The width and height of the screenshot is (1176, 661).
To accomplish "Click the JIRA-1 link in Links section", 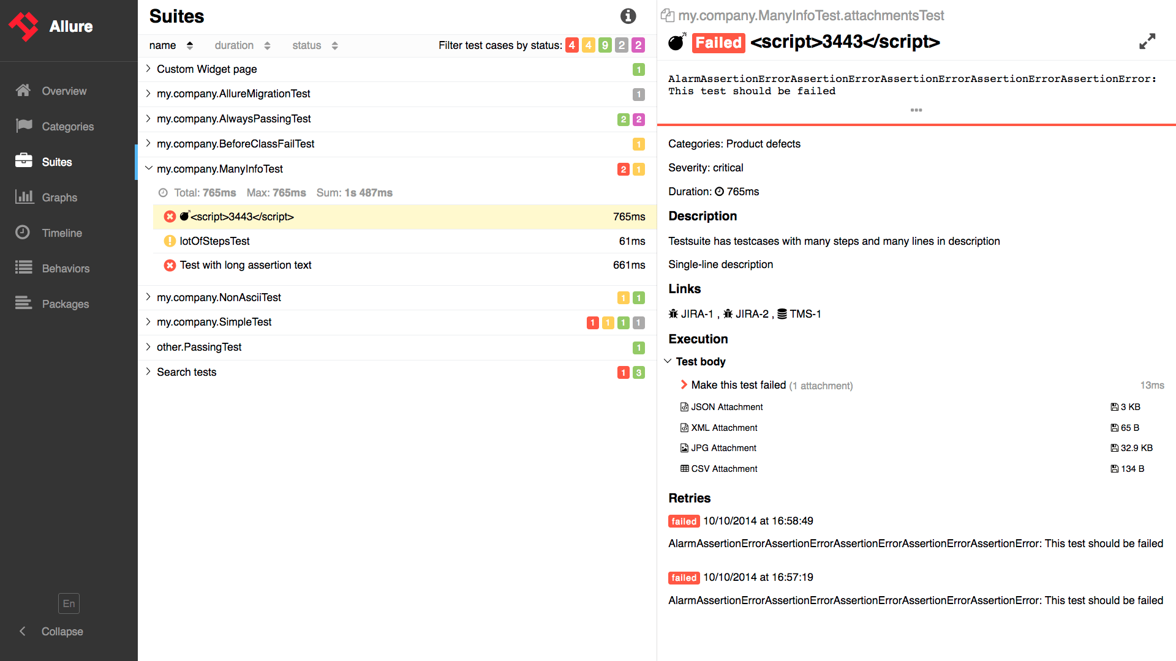I will (x=697, y=314).
